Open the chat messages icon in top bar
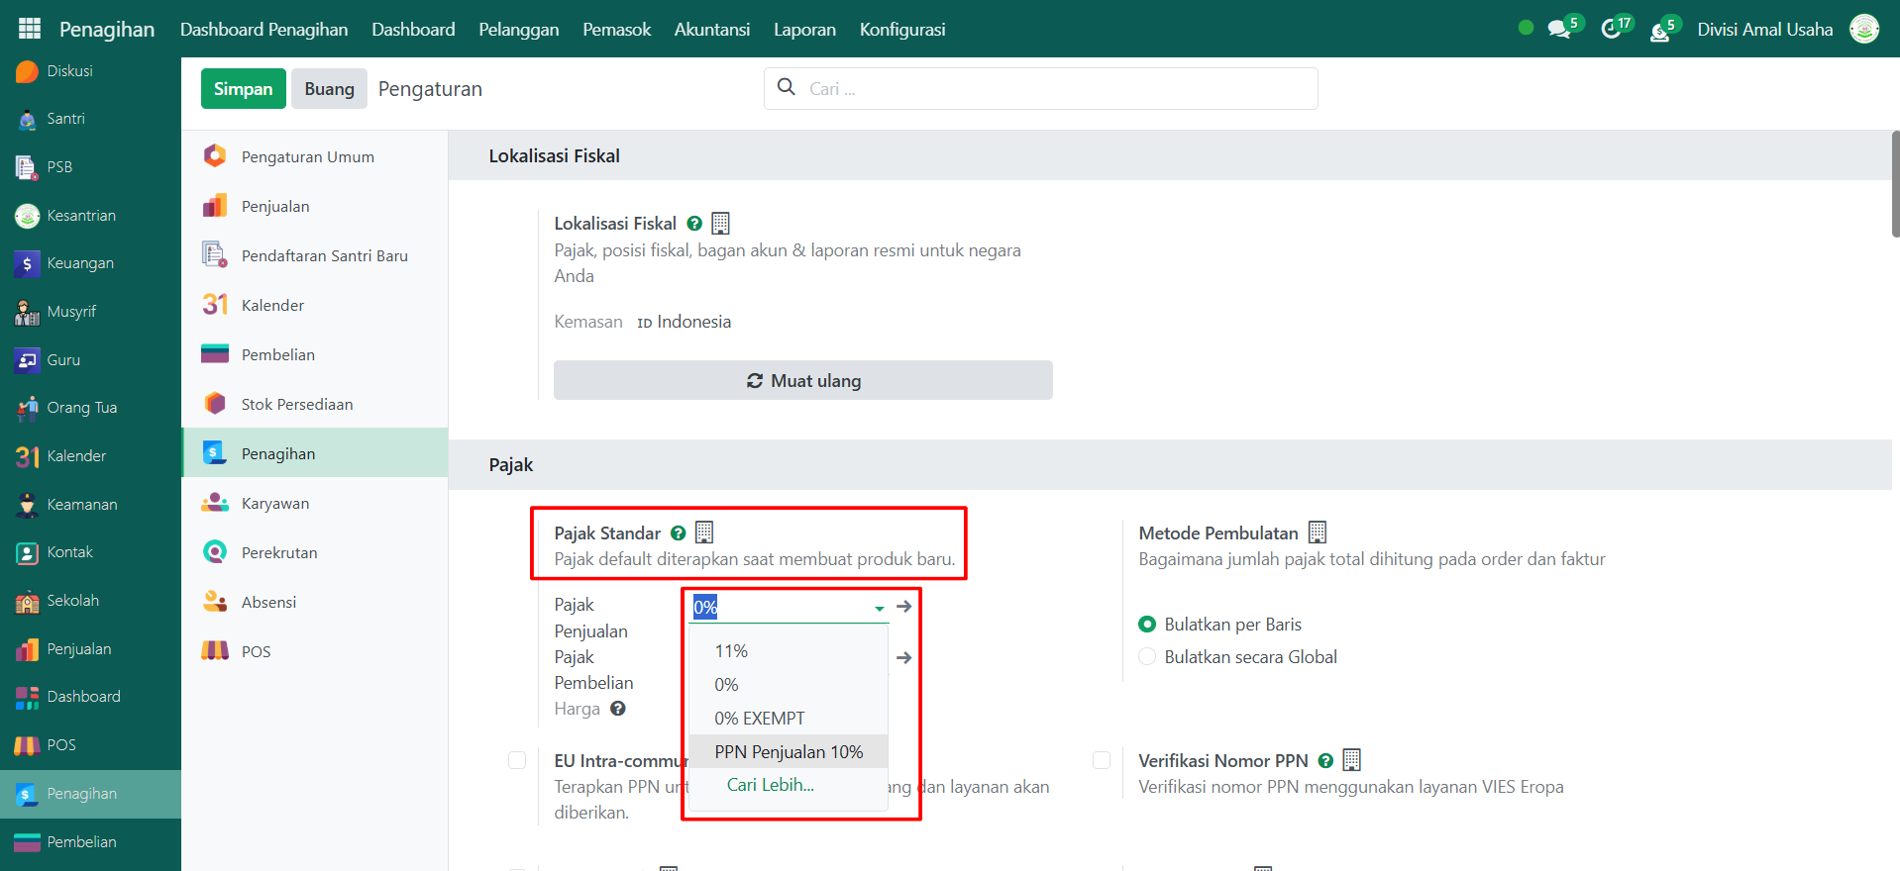 (x=1559, y=30)
